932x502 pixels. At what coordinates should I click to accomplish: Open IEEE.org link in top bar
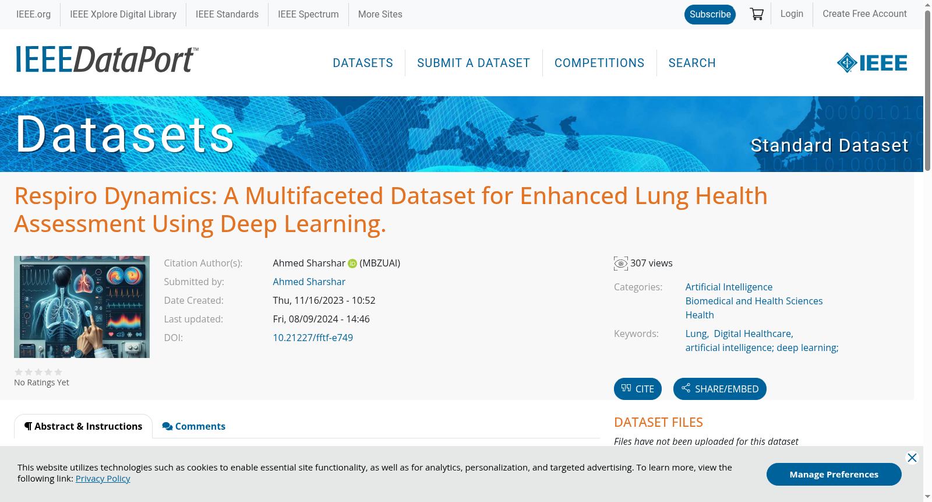coord(33,14)
